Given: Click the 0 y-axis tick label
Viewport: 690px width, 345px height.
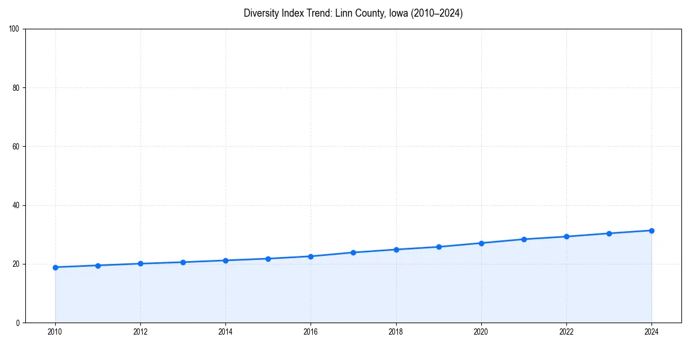Looking at the screenshot, I should tap(20, 323).
